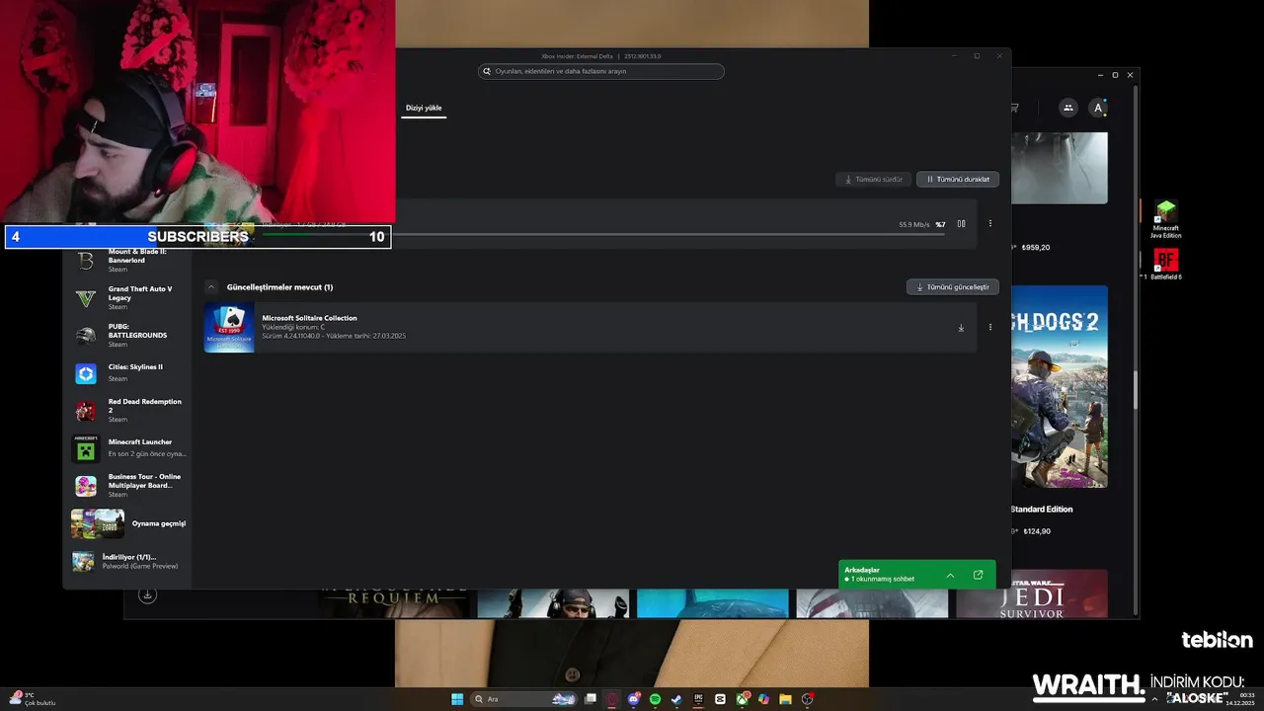1264x711 pixels.
Task: Open the Star Wars Jedi Survivor tile
Action: (x=1032, y=593)
